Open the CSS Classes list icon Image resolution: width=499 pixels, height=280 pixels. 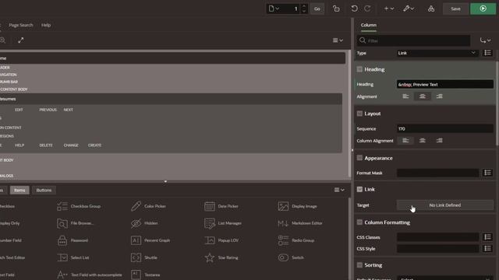(x=487, y=237)
